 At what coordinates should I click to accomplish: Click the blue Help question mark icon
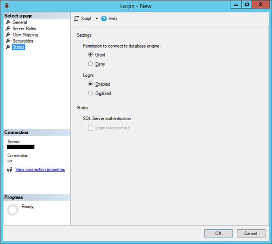tap(104, 19)
